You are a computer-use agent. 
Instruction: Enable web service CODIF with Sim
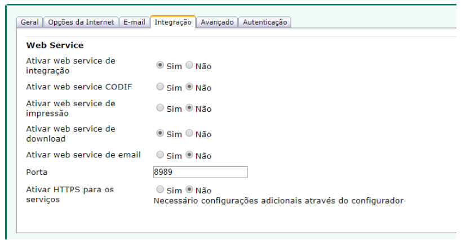pyautogui.click(x=160, y=87)
